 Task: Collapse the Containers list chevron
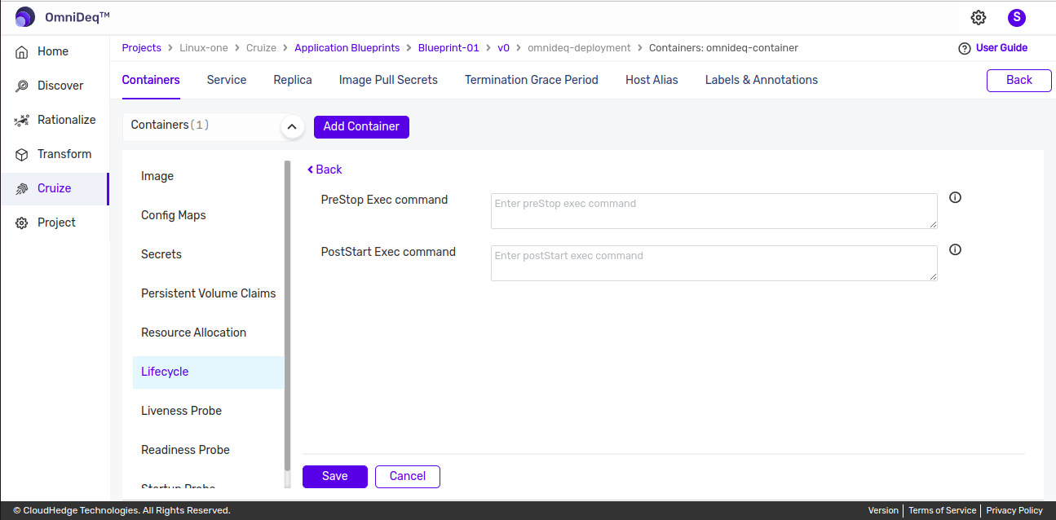pyautogui.click(x=292, y=127)
